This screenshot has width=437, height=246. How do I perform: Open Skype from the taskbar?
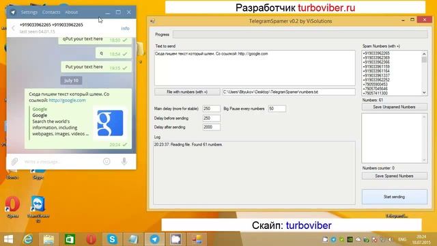click(x=112, y=239)
